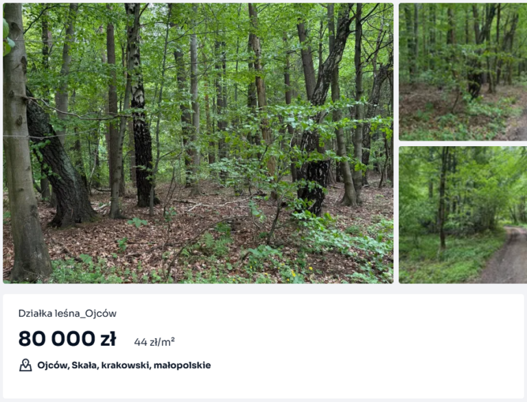Click Ojców in the location line

point(53,366)
